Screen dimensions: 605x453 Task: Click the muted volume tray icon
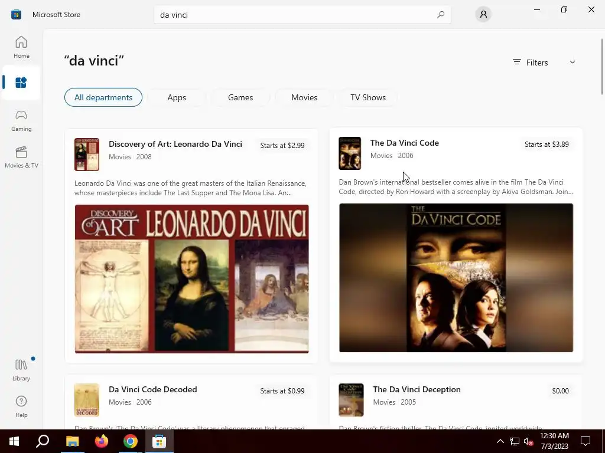click(529, 441)
